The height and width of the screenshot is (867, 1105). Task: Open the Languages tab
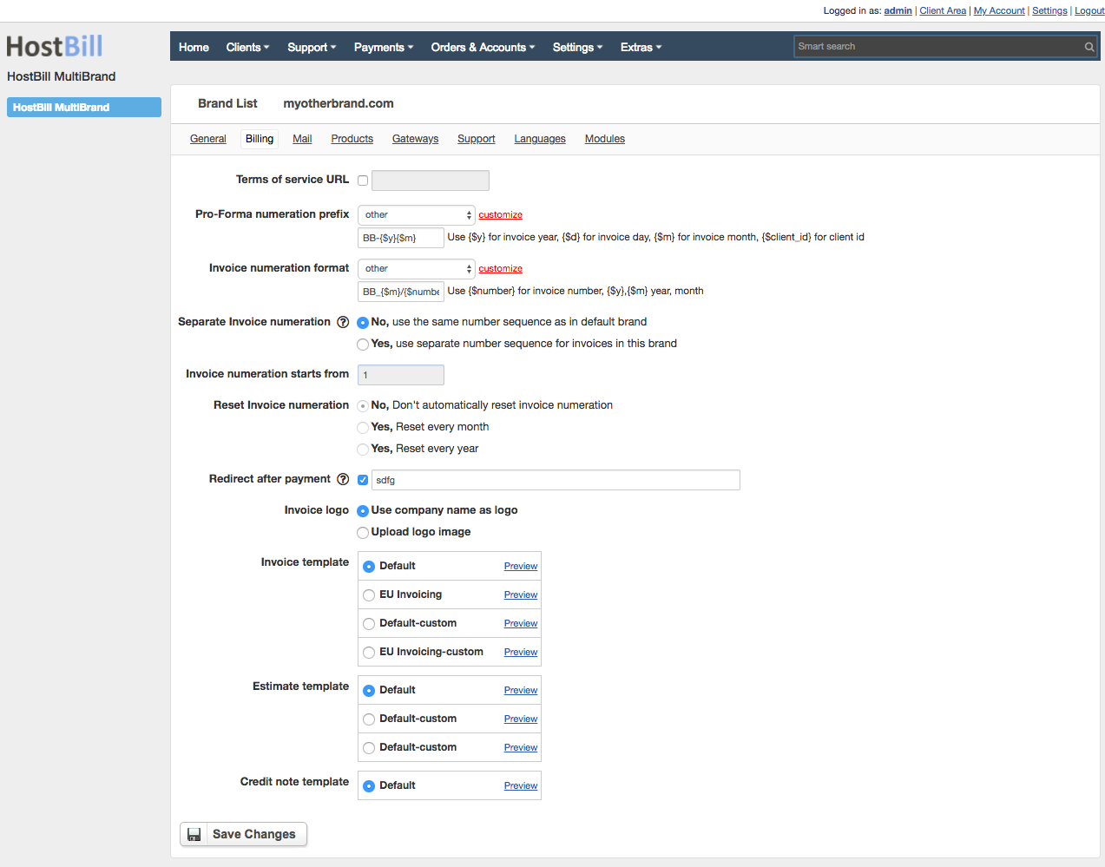pos(539,139)
